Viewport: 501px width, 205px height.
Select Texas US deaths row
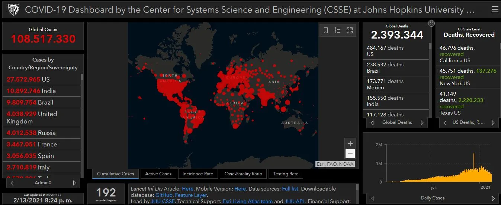coord(468,103)
